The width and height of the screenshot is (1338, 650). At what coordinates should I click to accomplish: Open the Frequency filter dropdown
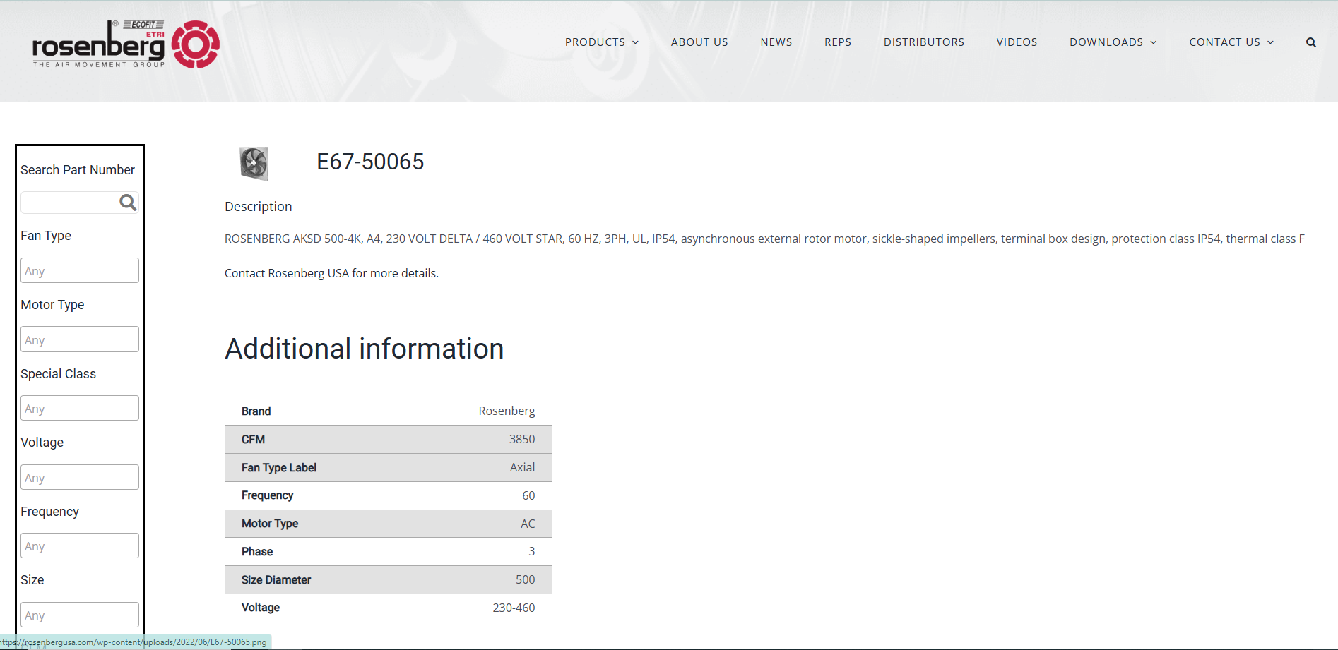click(80, 546)
